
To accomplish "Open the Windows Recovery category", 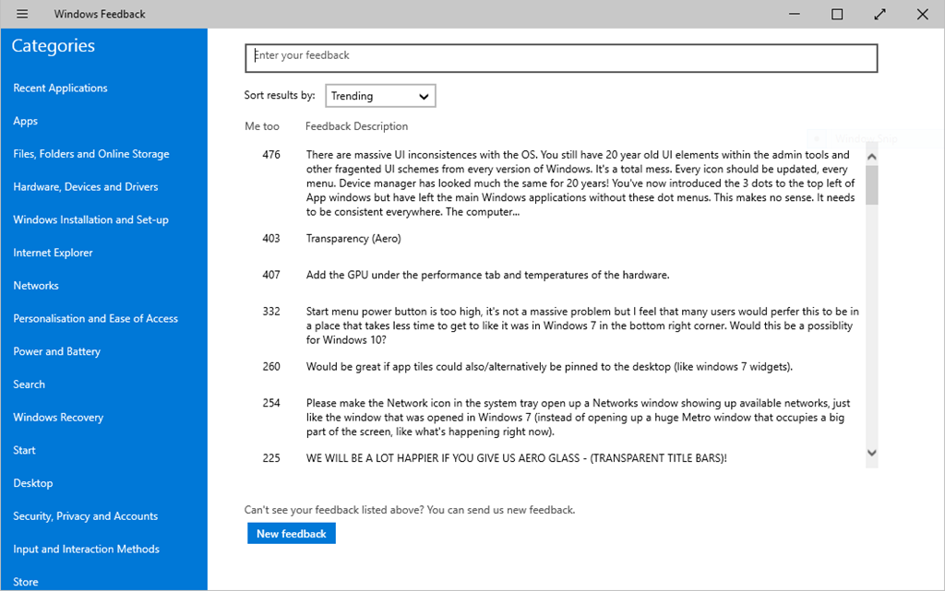I will point(58,417).
